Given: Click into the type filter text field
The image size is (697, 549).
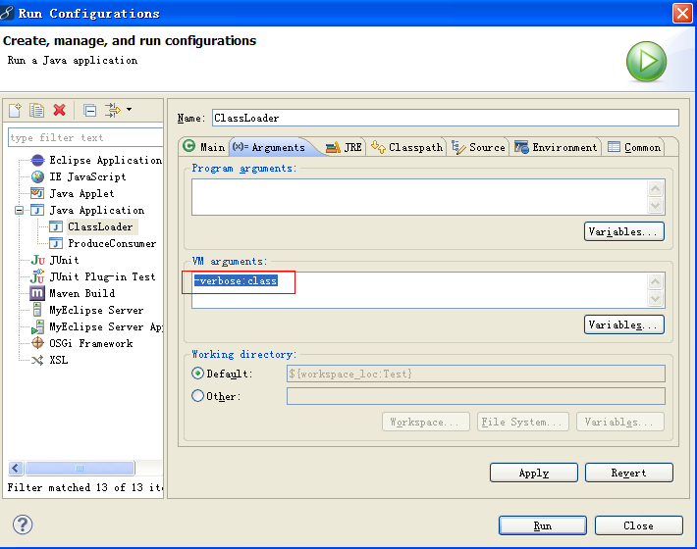Looking at the screenshot, I should [x=85, y=137].
